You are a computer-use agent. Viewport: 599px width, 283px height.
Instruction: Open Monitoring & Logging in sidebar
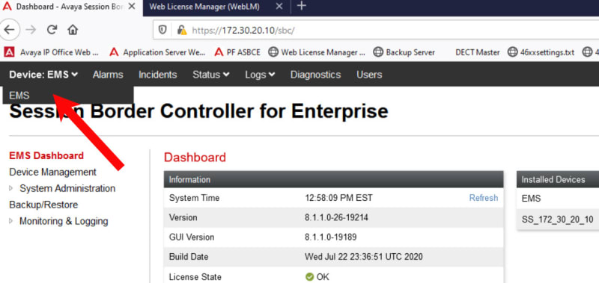(64, 221)
